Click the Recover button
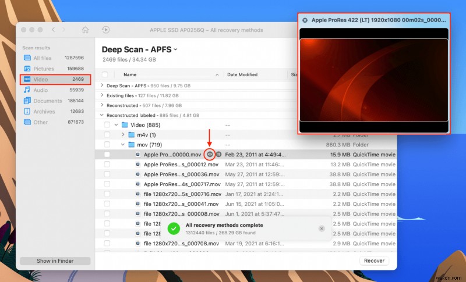This screenshot has width=466, height=282. point(374,260)
